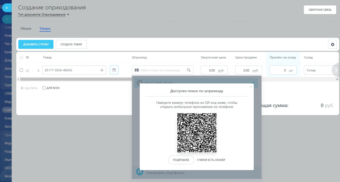Click the drag handle icon of row 1
This screenshot has height=182, width=340.
[28, 71]
